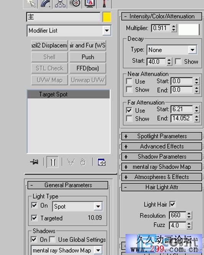Click the Far Attenuation End field
The width and height of the screenshot is (204, 255).
click(x=182, y=118)
